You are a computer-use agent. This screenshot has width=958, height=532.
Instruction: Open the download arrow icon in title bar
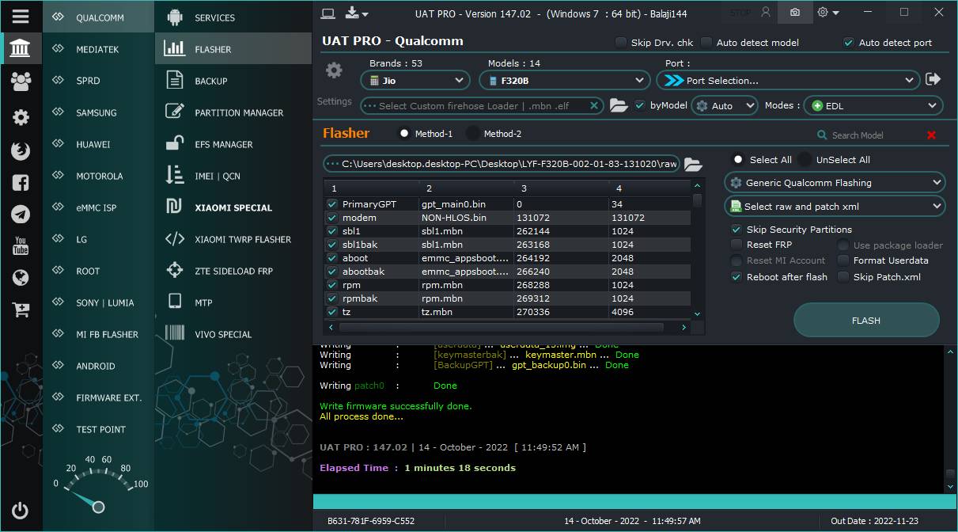357,13
